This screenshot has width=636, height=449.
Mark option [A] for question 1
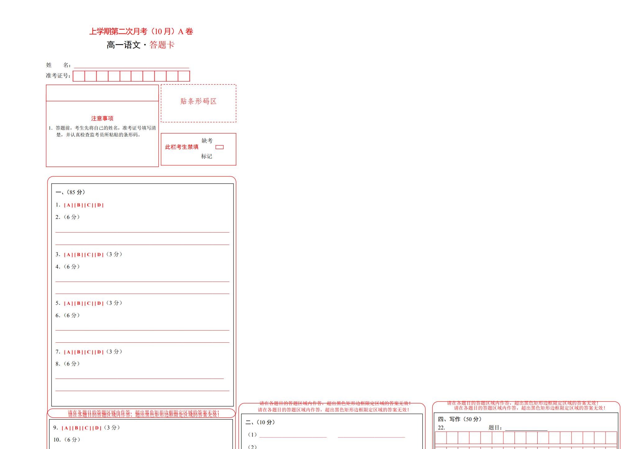69,205
